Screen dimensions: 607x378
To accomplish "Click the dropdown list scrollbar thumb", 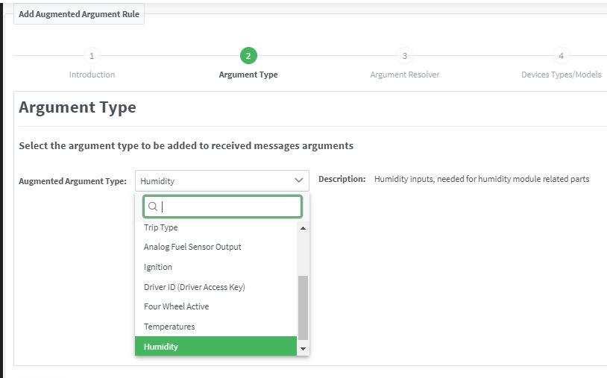I will [x=303, y=308].
